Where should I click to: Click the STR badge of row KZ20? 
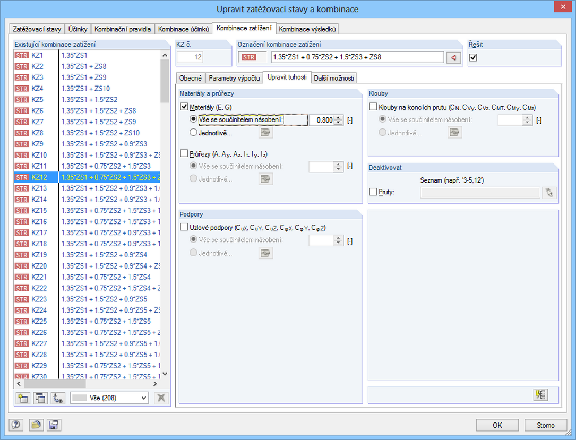click(x=22, y=266)
